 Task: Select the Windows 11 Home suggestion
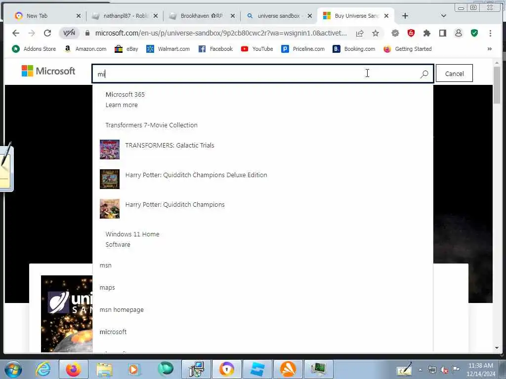coord(263,239)
